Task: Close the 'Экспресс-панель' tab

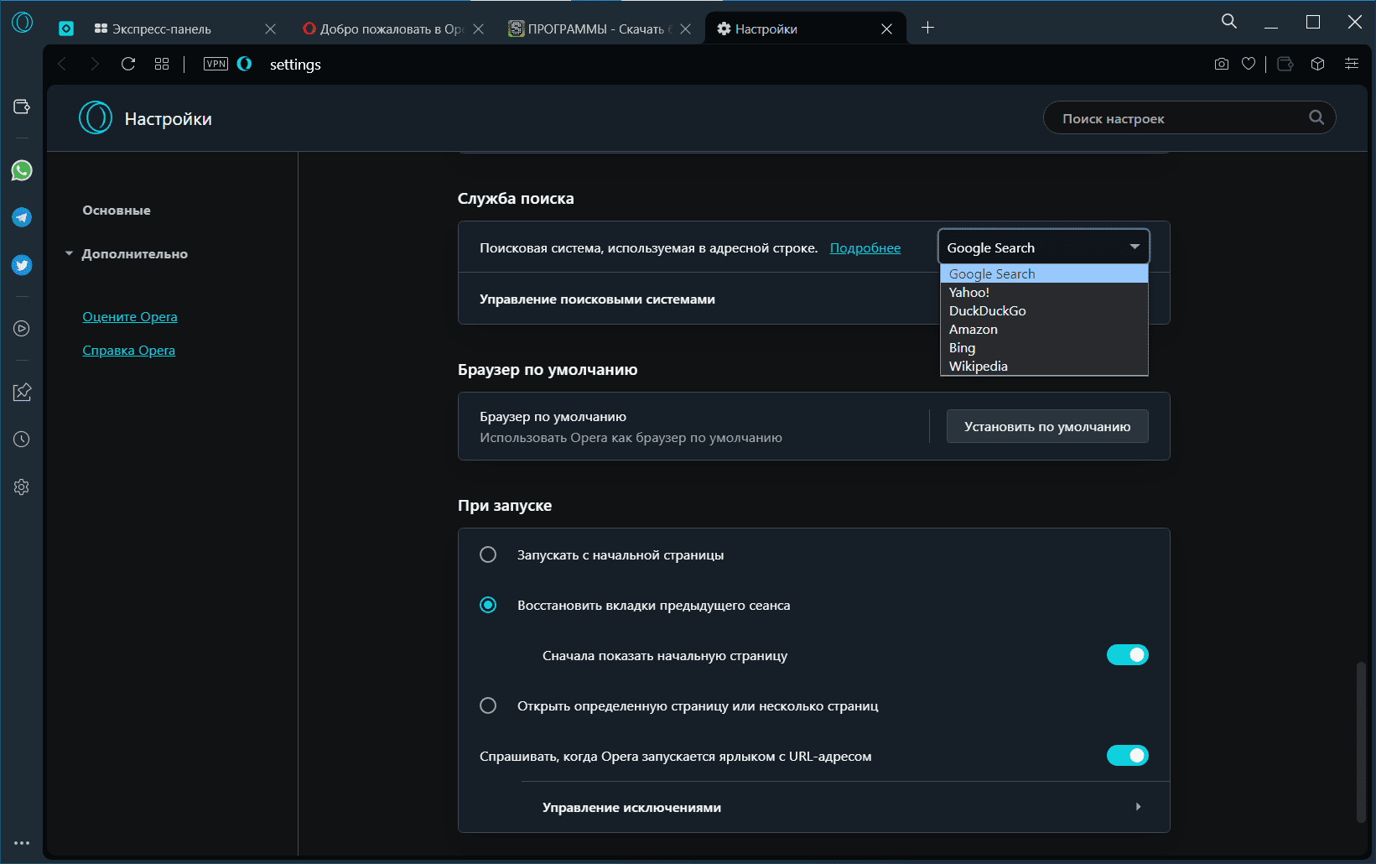Action: (270, 29)
